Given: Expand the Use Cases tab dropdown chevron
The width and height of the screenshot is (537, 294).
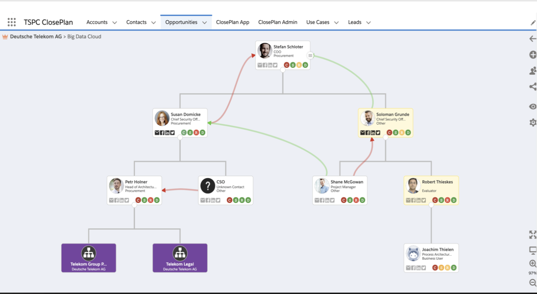Looking at the screenshot, I should point(336,23).
